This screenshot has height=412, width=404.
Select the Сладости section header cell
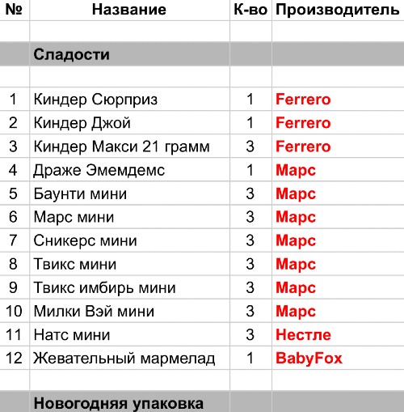click(129, 54)
